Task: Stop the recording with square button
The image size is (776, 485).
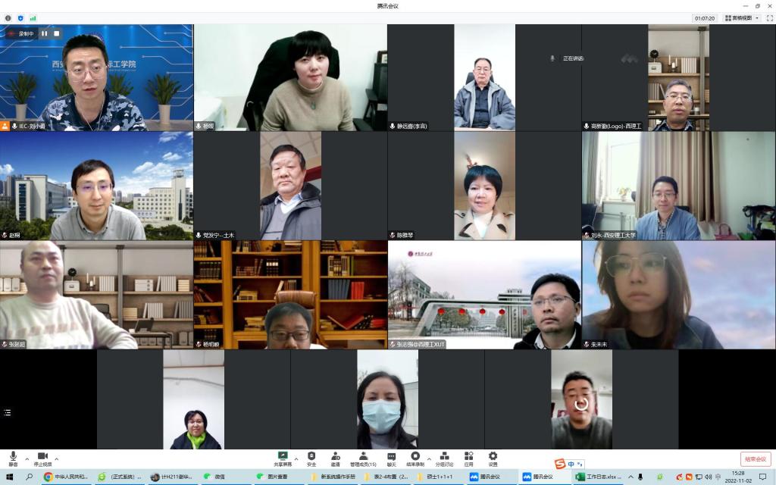Action: 56,33
